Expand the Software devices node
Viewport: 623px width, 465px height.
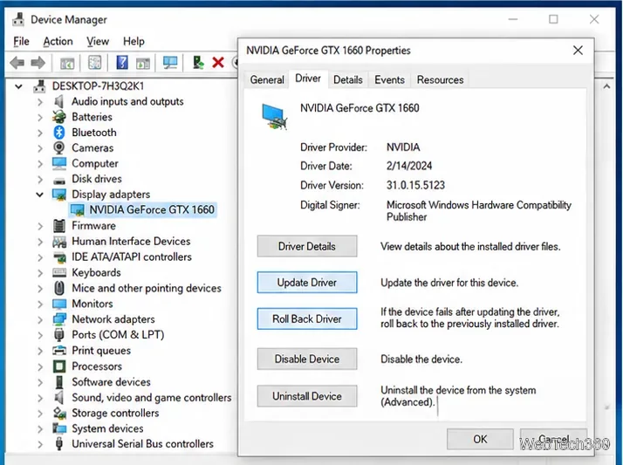[x=40, y=382]
